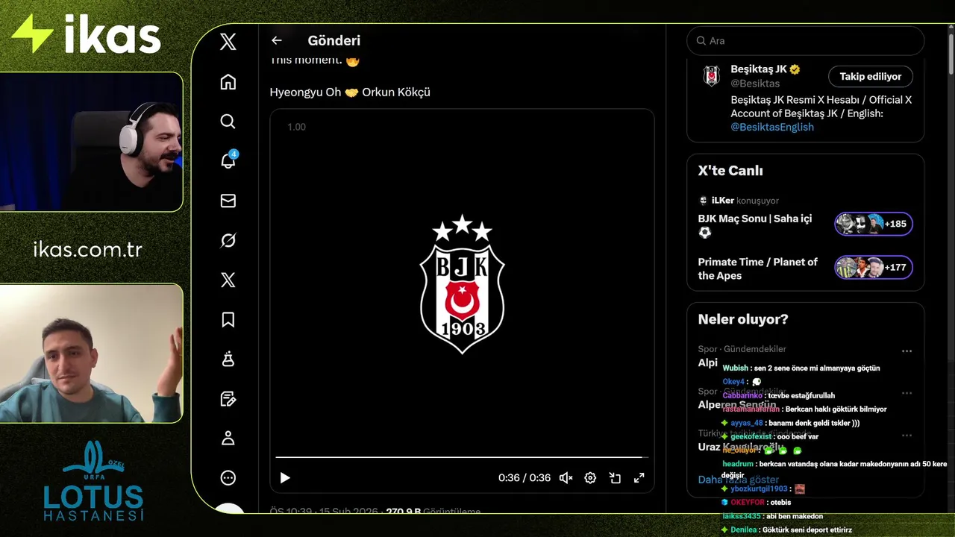The image size is (955, 537).
Task: Open More circle-dots icon in sidebar
Action: [228, 478]
